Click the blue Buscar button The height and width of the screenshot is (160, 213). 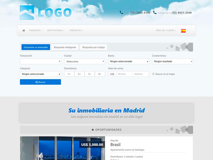click(x=40, y=82)
